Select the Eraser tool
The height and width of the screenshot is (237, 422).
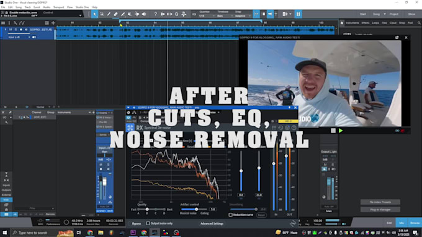(115, 14)
